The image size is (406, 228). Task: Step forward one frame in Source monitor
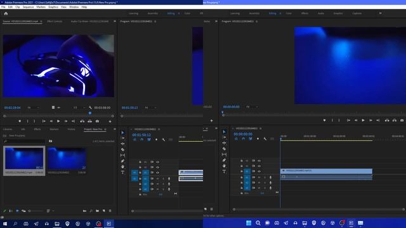coord(66,121)
